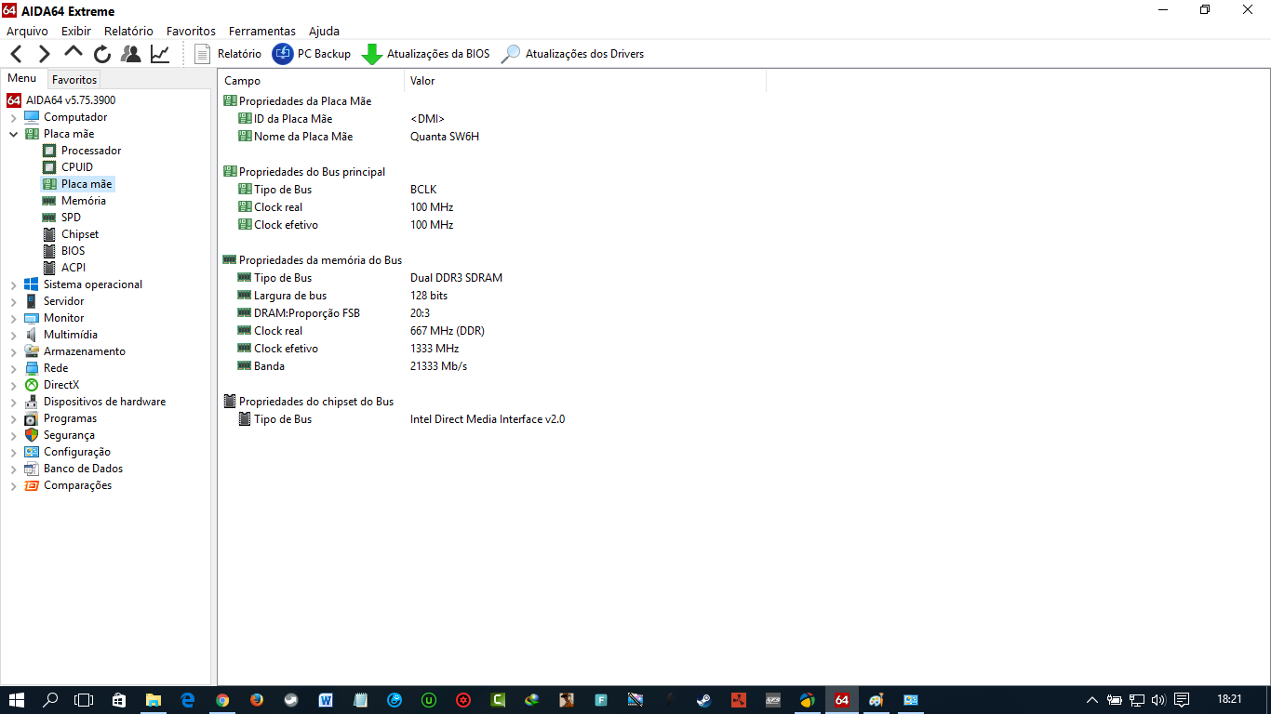The height and width of the screenshot is (714, 1271).
Task: Expand the Rede tree node
Action: (x=13, y=368)
